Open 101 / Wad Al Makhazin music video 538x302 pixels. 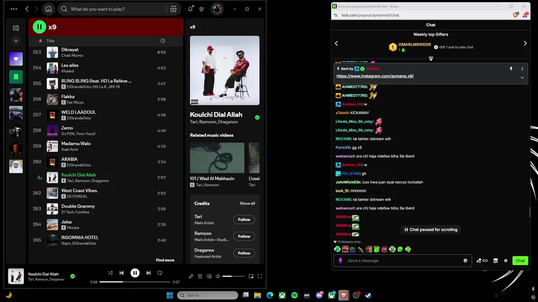[x=217, y=158]
